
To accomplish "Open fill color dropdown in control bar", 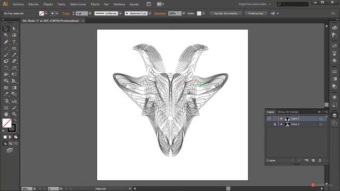I will (x=46, y=13).
